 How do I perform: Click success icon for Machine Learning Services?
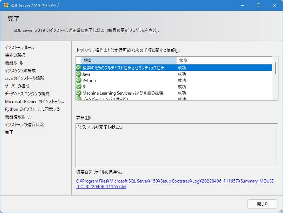(79, 93)
